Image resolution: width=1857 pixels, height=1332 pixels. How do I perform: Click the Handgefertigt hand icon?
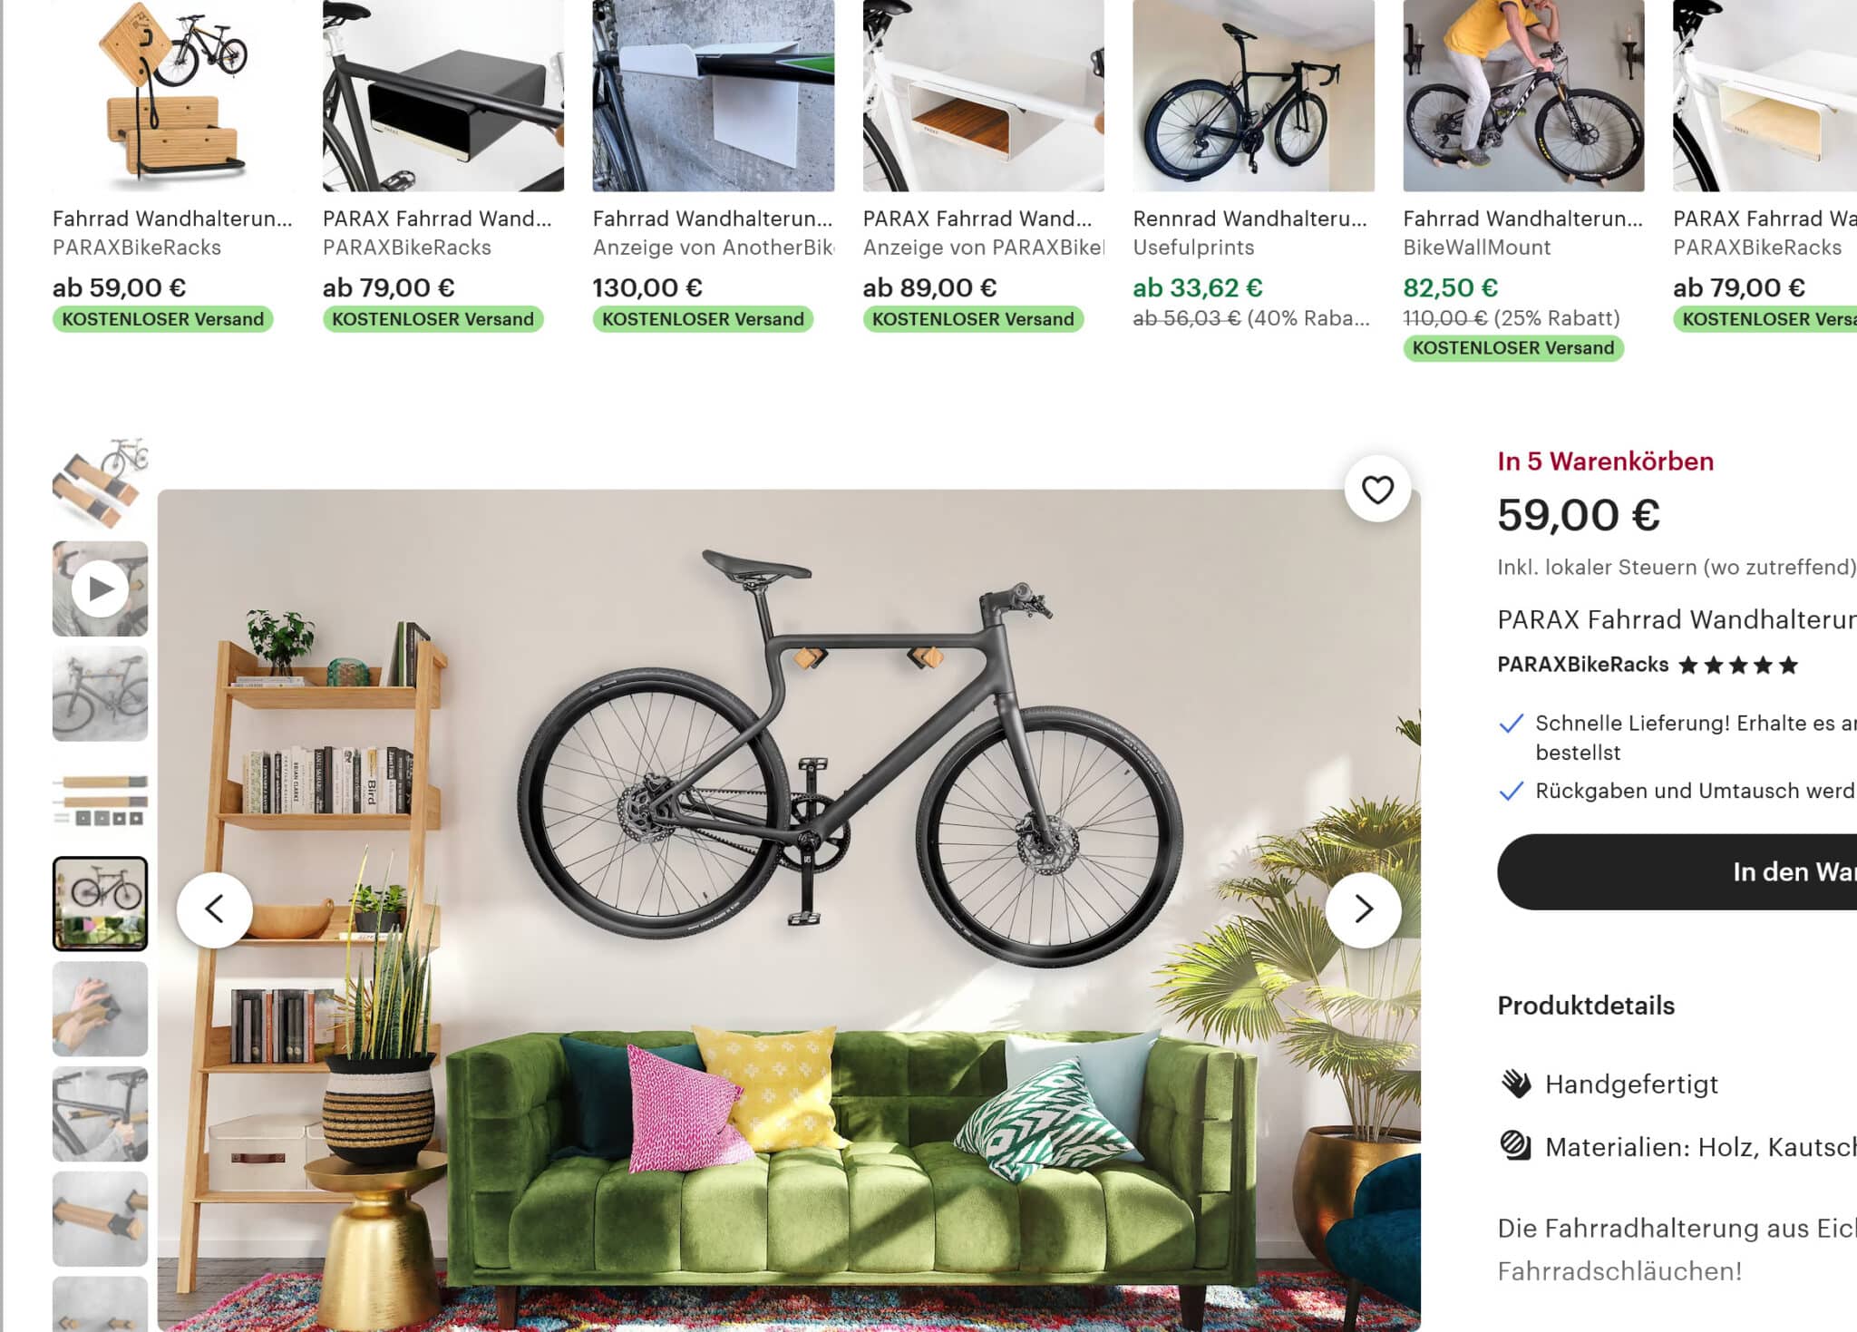1515,1084
